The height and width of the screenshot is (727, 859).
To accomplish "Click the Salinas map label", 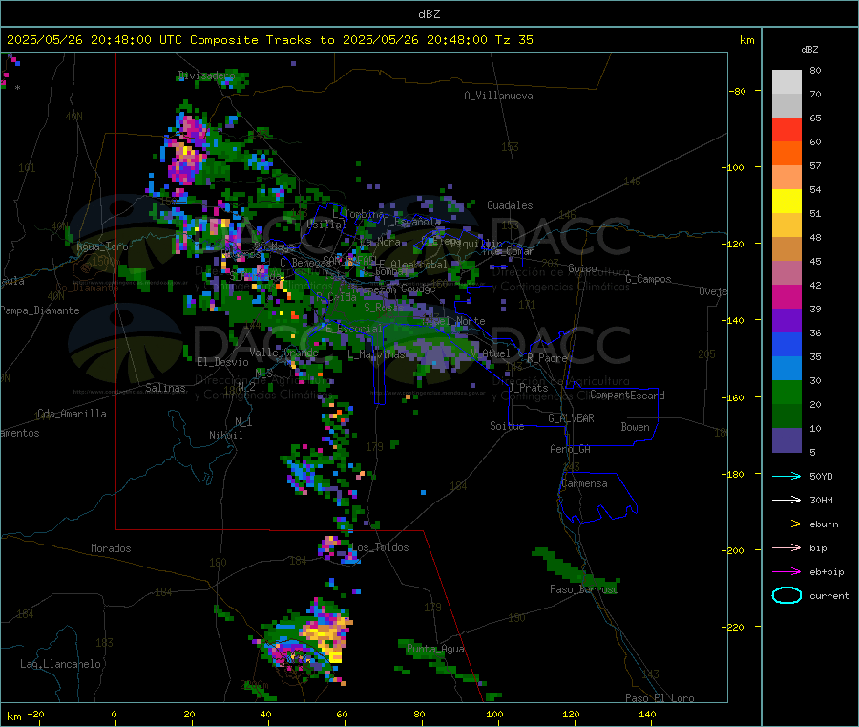I will (x=165, y=388).
